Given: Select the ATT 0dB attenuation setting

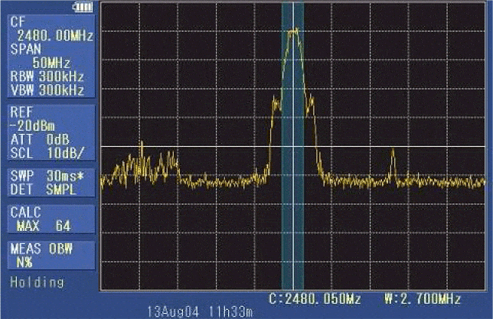Looking at the screenshot, I should (40, 139).
